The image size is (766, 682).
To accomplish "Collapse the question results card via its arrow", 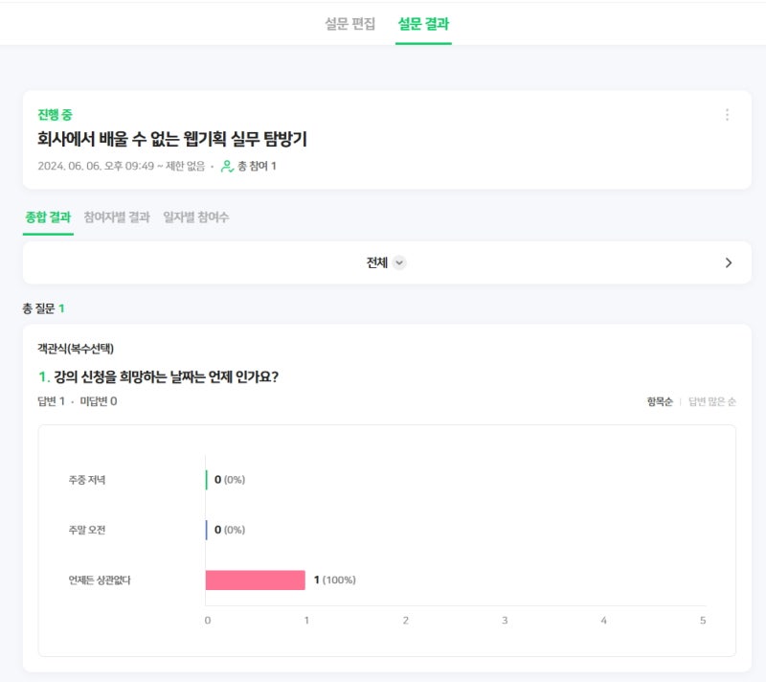I will click(x=730, y=261).
